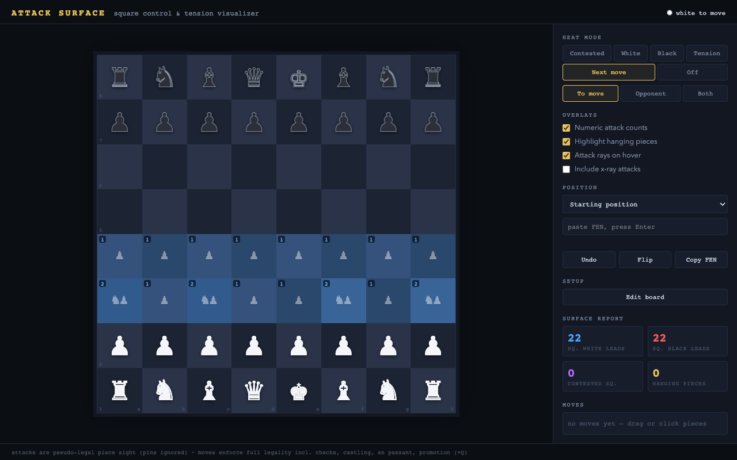The image size is (737, 460).
Task: Click the paste FEN input field
Action: coord(645,227)
